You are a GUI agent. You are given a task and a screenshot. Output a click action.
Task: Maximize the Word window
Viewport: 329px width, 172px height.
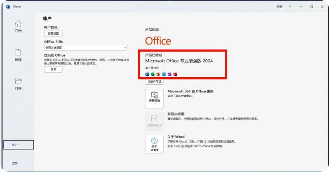click(311, 7)
